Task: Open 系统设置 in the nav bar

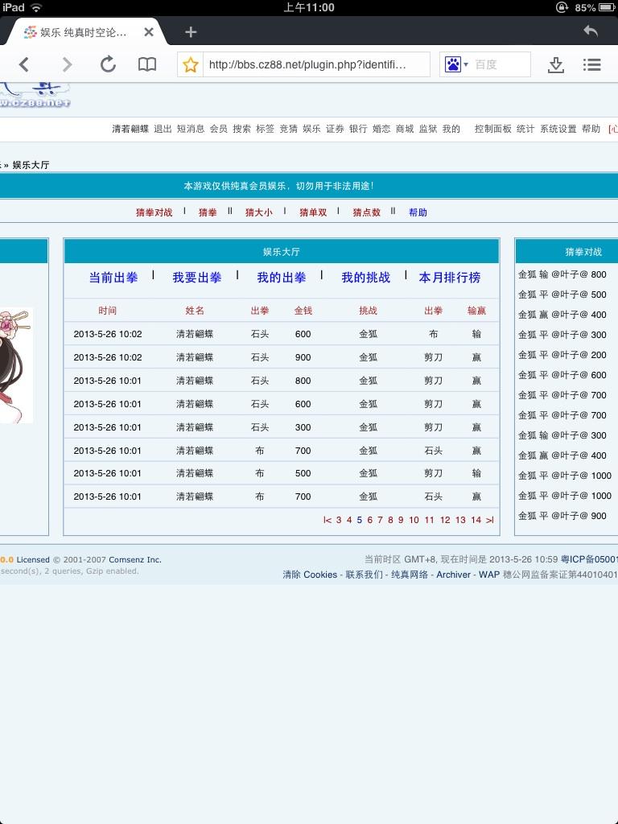Action: [x=558, y=129]
